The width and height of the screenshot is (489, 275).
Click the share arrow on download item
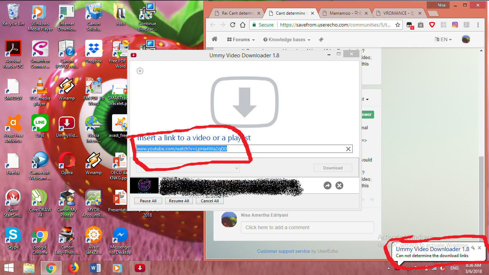(x=327, y=185)
